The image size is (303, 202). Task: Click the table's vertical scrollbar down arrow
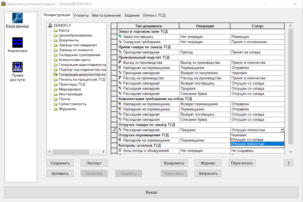point(291,152)
